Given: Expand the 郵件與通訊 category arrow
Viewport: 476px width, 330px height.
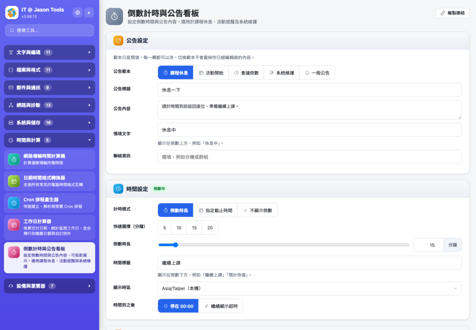Looking at the screenshot, I should click(89, 88).
